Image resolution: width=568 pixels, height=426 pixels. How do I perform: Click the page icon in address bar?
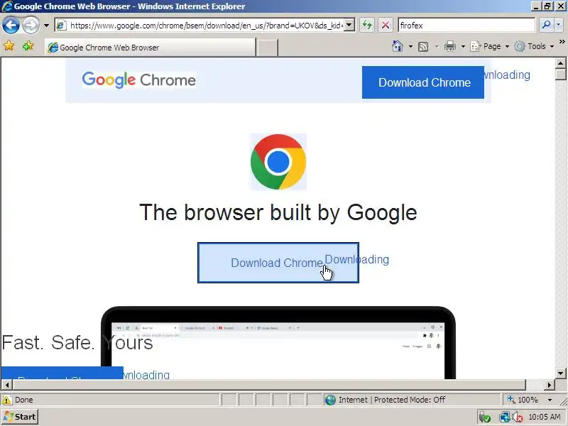click(x=61, y=26)
